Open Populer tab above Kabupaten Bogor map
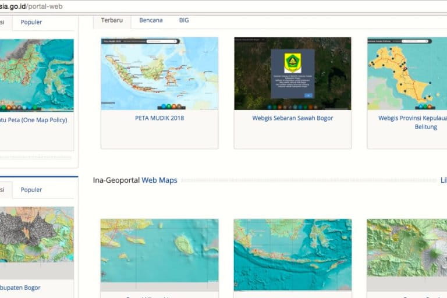447x298 pixels. click(31, 190)
